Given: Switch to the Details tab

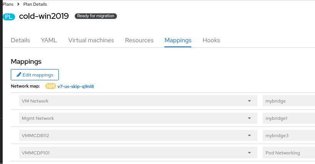Looking at the screenshot, I should [x=20, y=40].
